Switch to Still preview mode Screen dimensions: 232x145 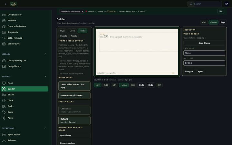[133, 85]
